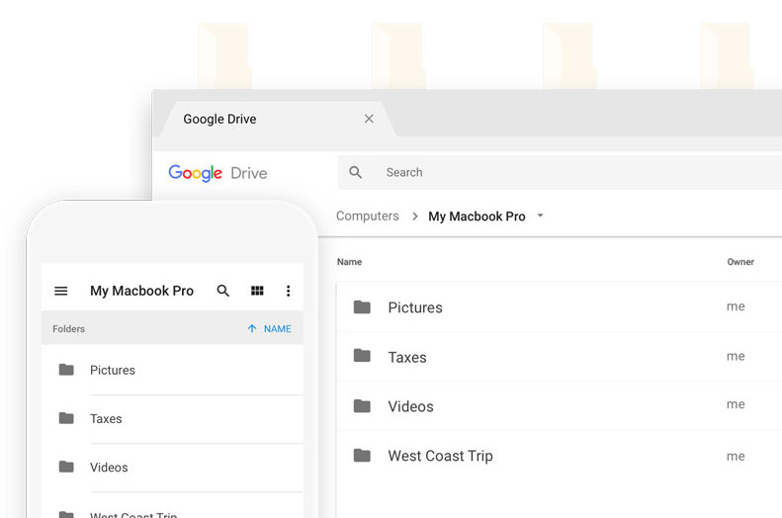Expand the My Macbook Pro dropdown arrow
782x518 pixels.
coord(540,216)
